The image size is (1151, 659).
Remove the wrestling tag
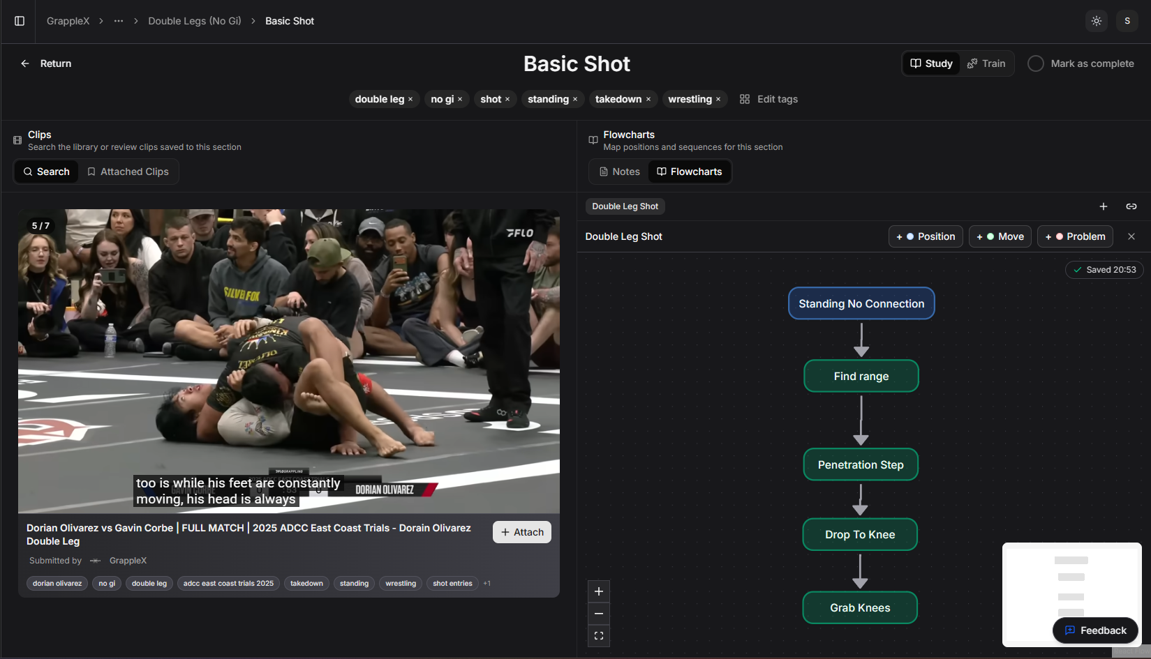tap(718, 100)
